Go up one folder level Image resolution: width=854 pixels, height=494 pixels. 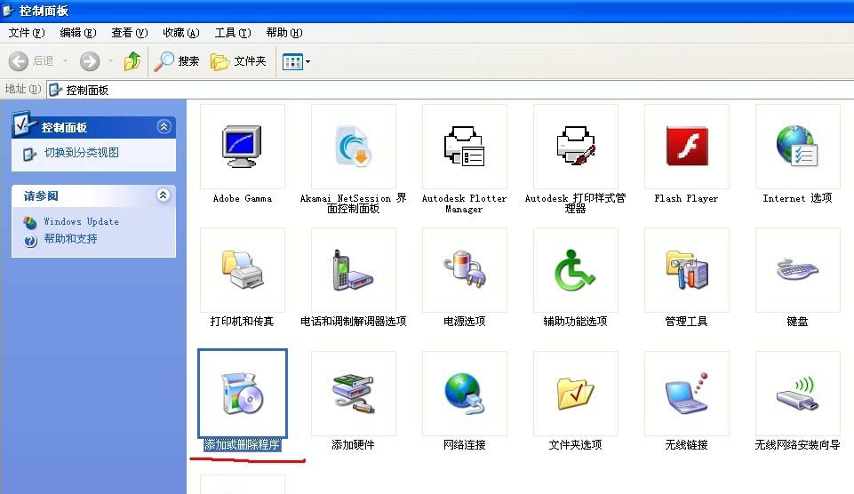tap(132, 61)
